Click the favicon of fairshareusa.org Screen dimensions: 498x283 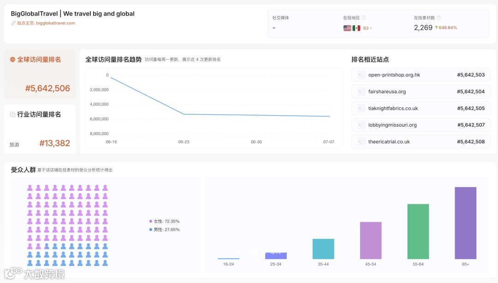tap(361, 91)
